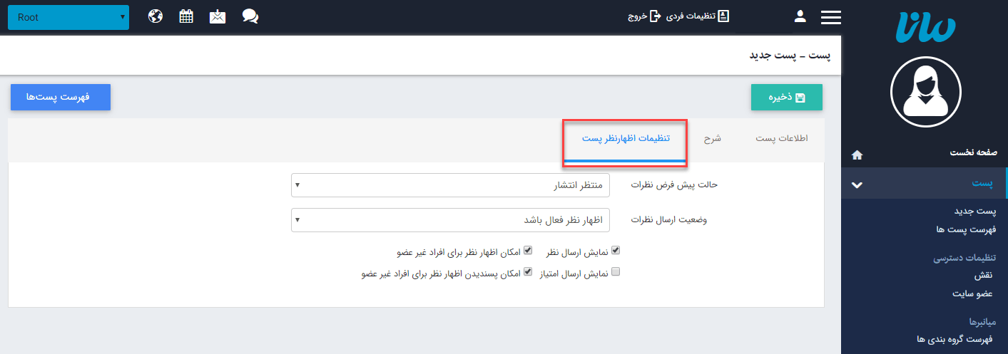Toggle the hamburger menu icon

pyautogui.click(x=831, y=17)
